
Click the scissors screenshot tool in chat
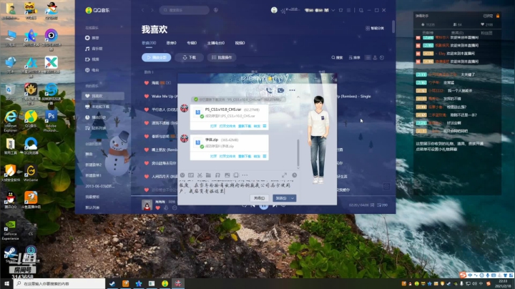point(200,175)
